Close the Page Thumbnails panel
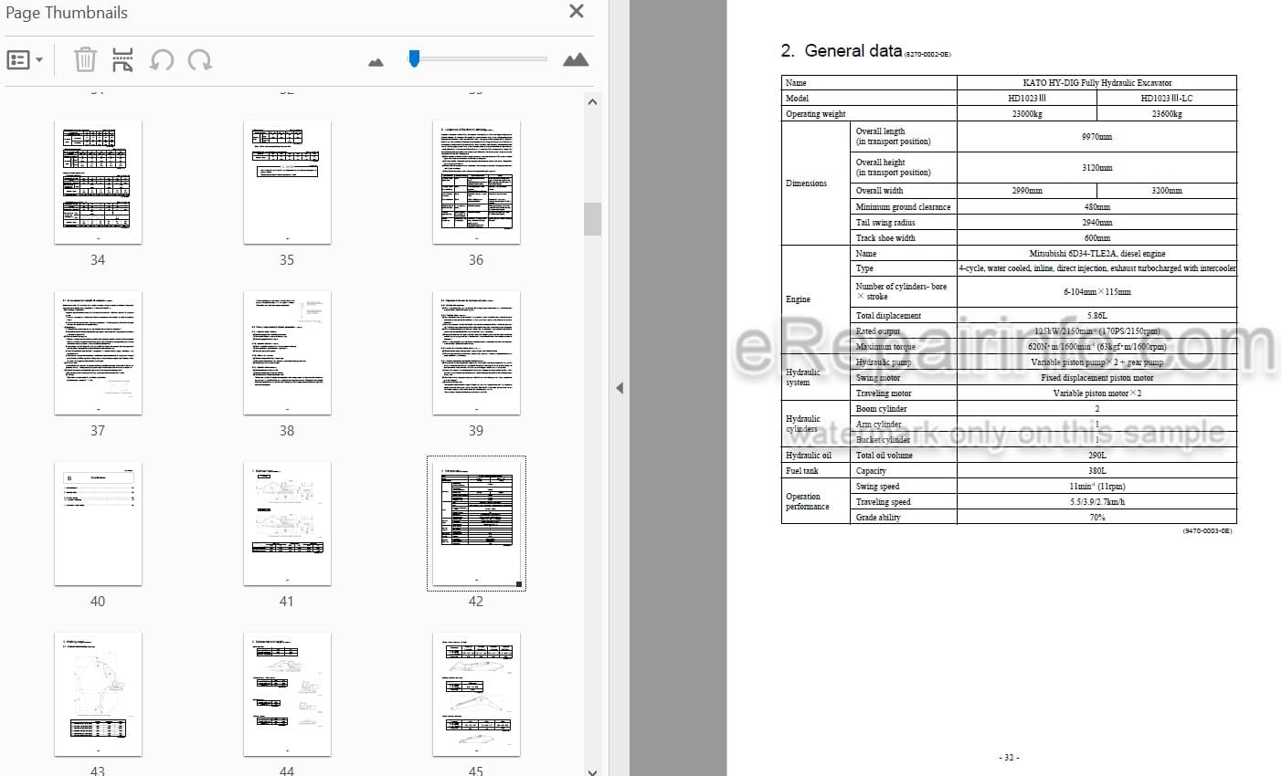The image size is (1282, 776). pos(577,11)
